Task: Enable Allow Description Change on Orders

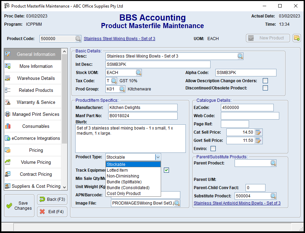Action: [265, 81]
